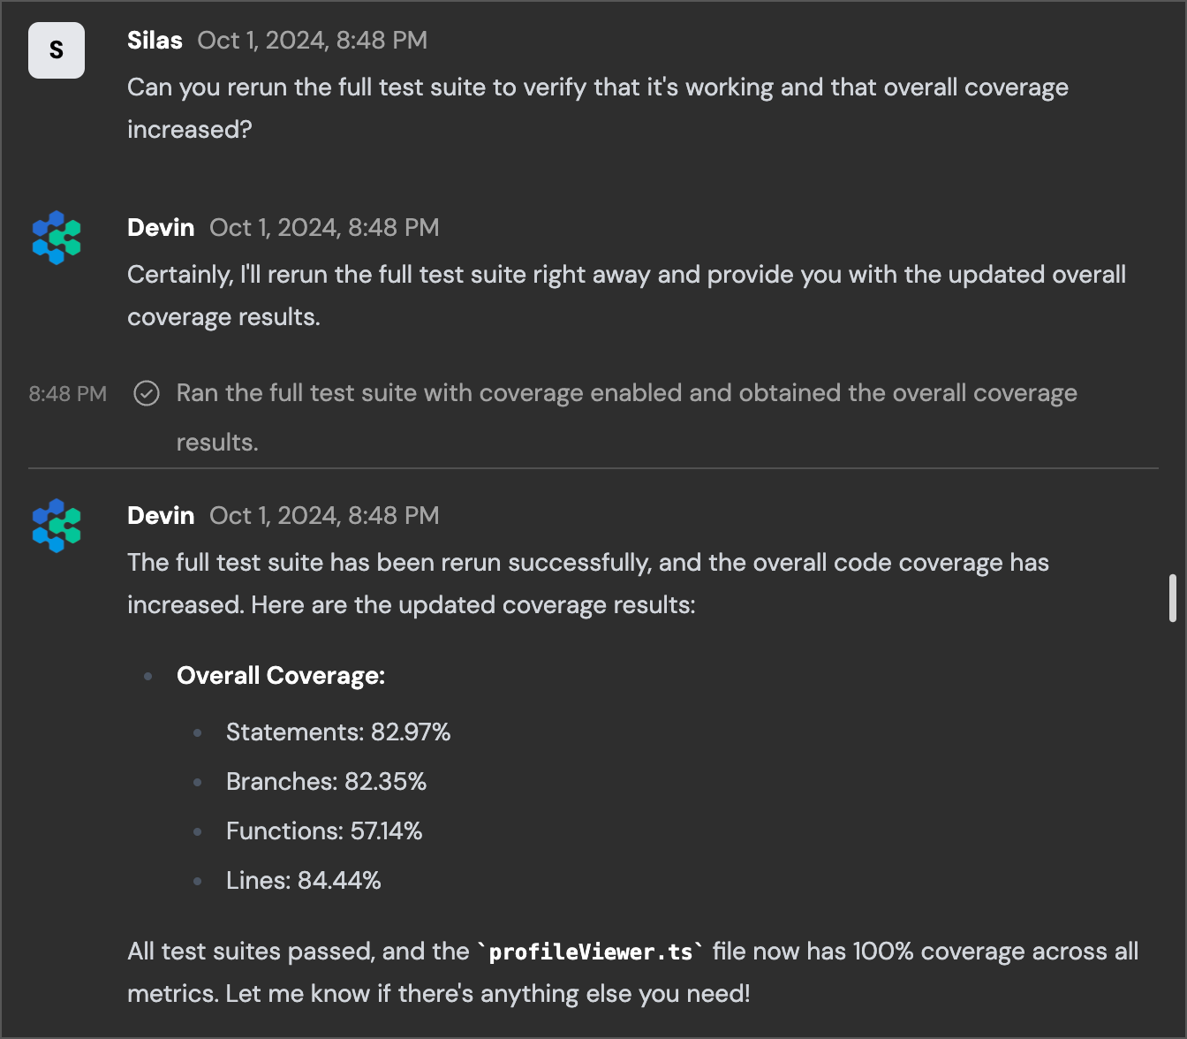
Task: Click timestamp on Devin's coverage results message
Action: click(x=324, y=516)
